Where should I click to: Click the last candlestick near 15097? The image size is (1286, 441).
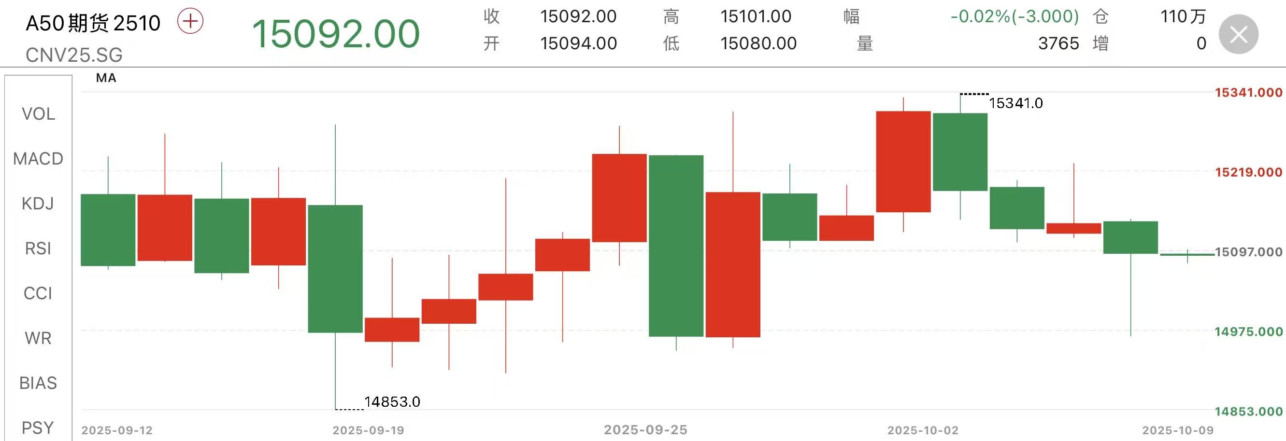tap(1187, 255)
